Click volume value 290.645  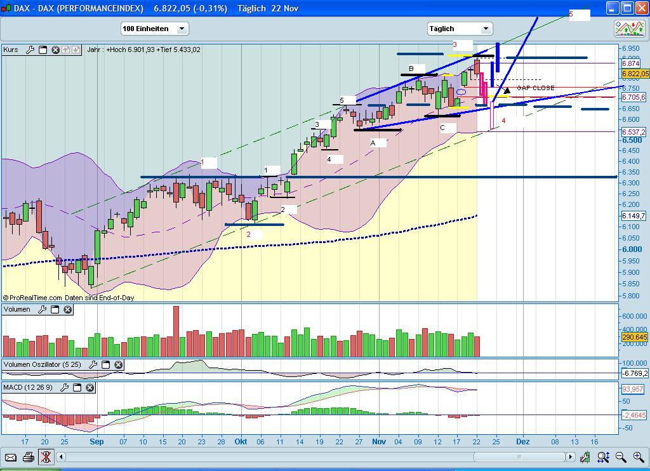pos(634,337)
